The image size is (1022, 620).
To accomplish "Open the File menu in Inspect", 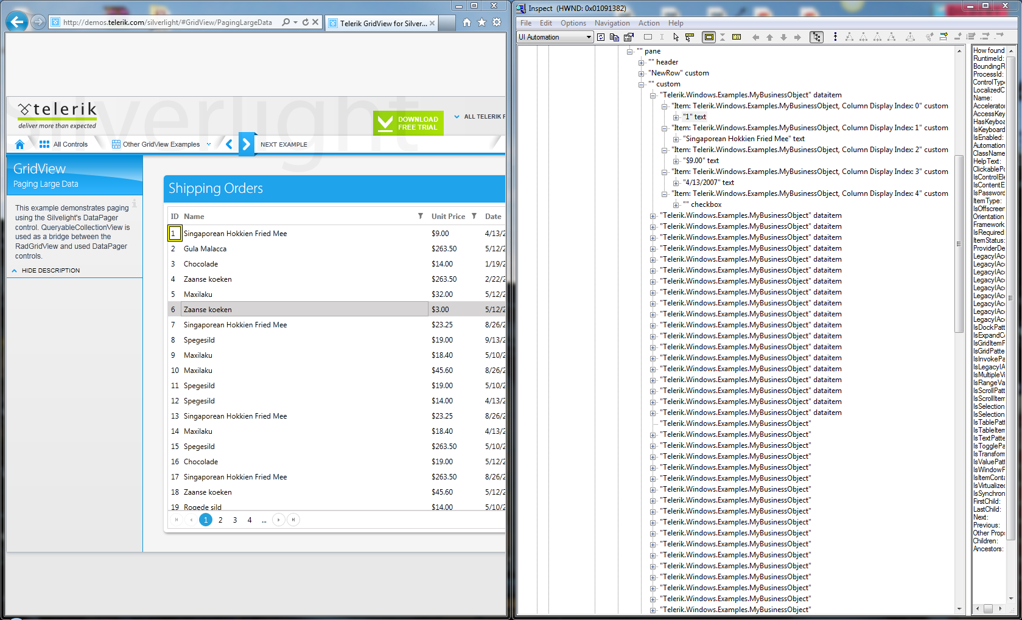I will [526, 23].
